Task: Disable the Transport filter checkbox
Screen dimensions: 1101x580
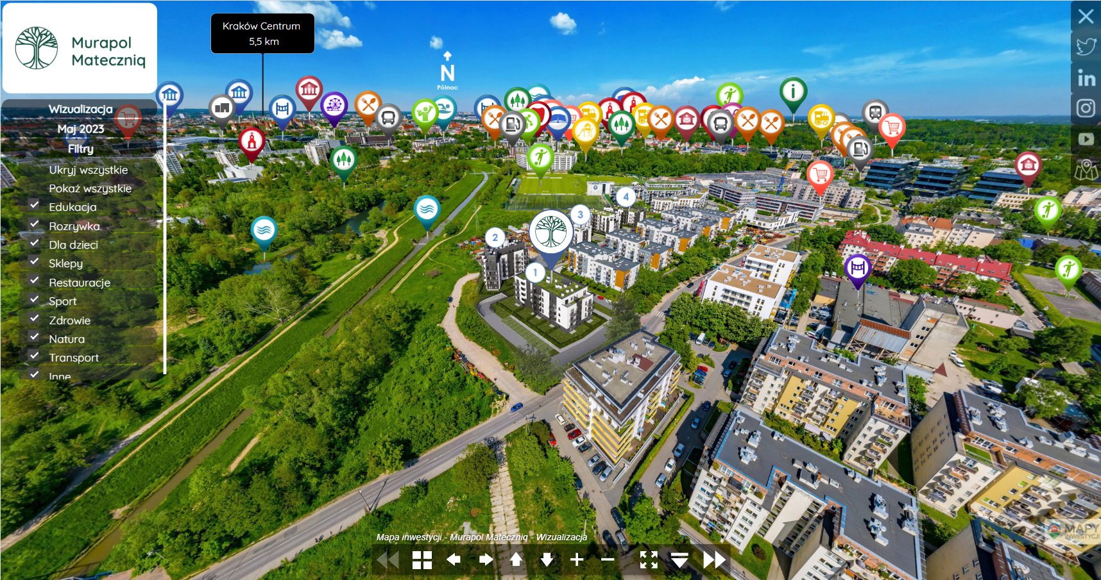Action: pos(35,356)
